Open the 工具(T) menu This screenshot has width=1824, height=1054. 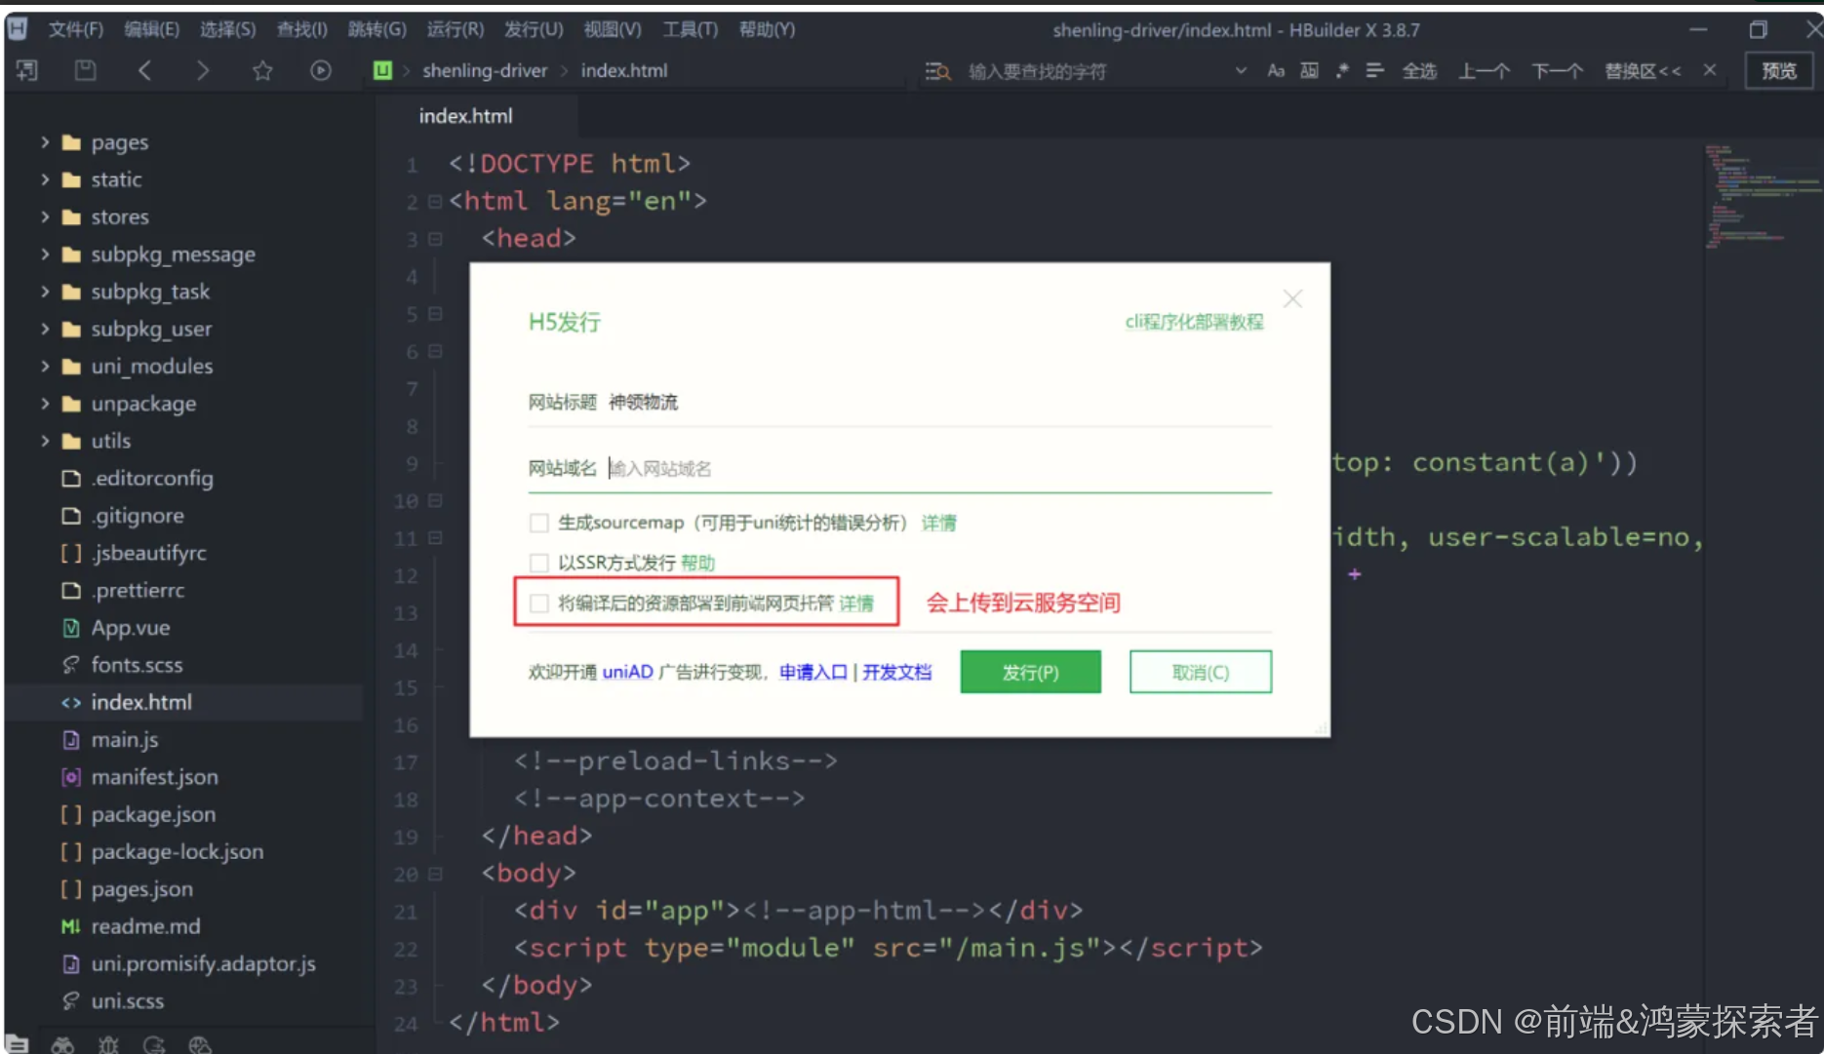[691, 29]
